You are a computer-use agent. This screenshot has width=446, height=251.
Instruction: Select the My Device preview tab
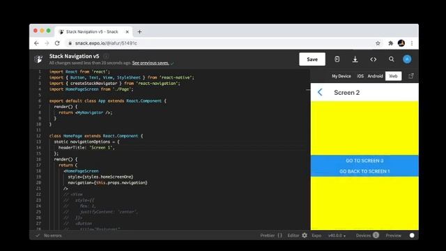tap(341, 76)
